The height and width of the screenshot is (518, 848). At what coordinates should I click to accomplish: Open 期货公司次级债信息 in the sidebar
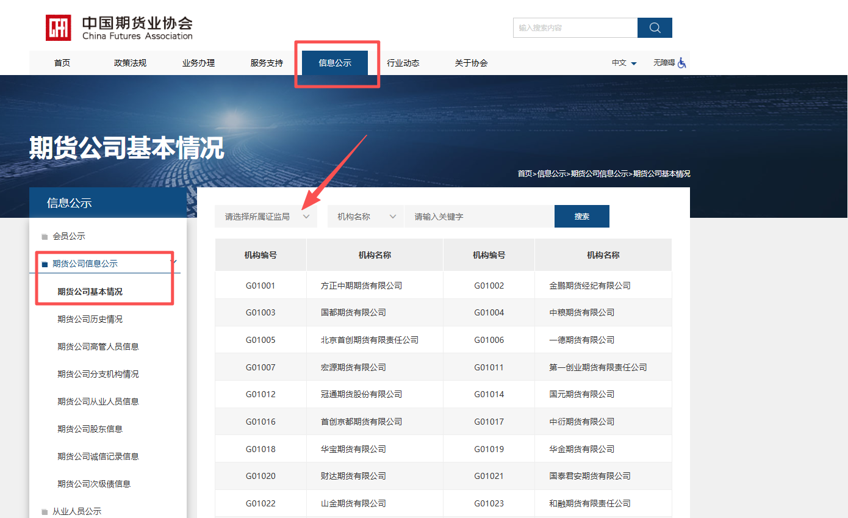(94, 484)
